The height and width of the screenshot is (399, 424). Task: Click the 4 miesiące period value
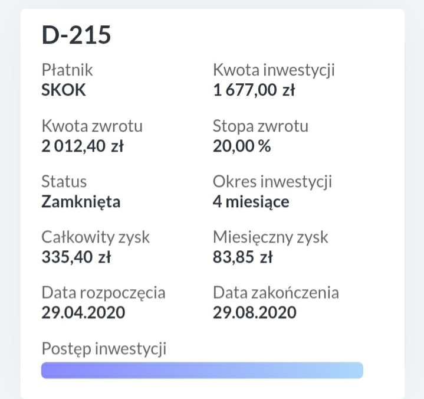tap(251, 202)
